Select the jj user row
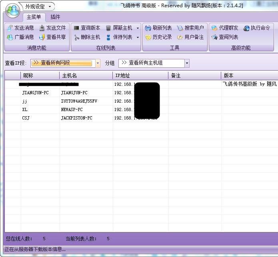 coord(141,101)
